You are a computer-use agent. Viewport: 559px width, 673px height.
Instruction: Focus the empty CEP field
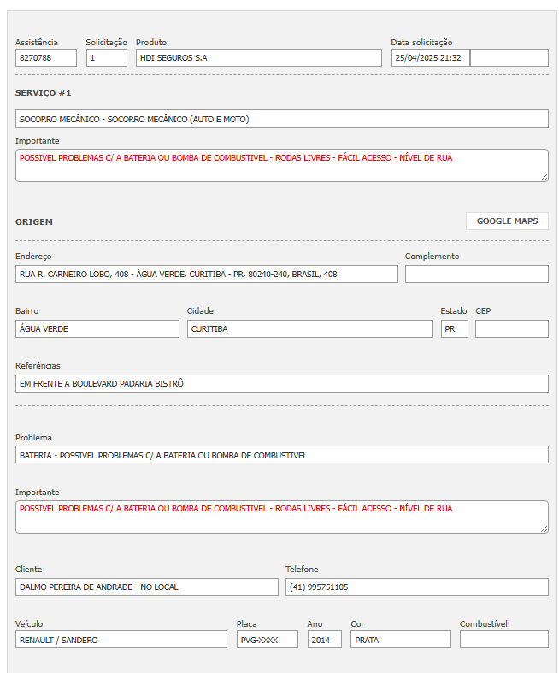click(x=511, y=329)
